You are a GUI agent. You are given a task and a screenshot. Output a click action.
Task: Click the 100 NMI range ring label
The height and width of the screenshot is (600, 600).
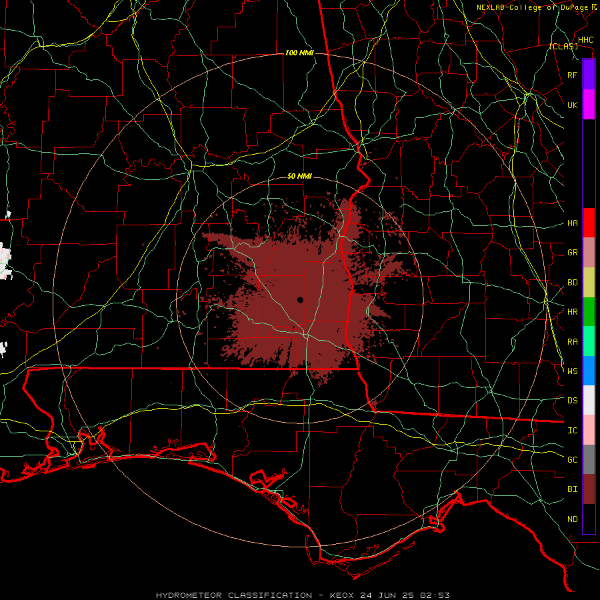tap(299, 53)
